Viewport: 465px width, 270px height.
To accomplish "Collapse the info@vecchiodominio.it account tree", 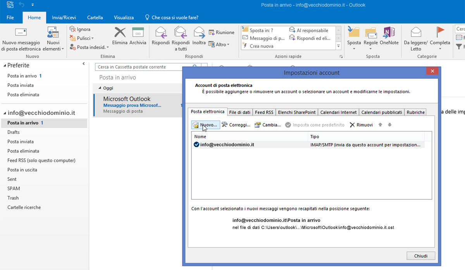I will (x=5, y=113).
